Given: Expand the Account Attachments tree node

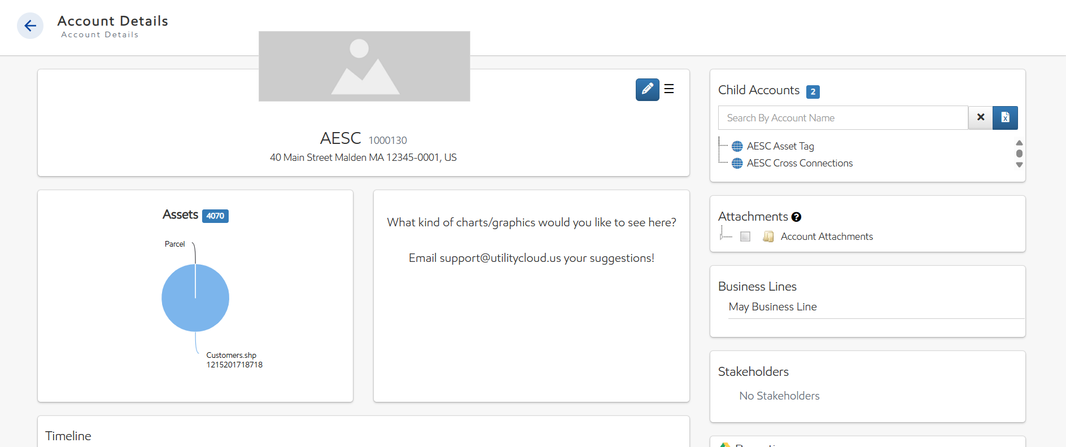Looking at the screenshot, I should pos(723,236).
